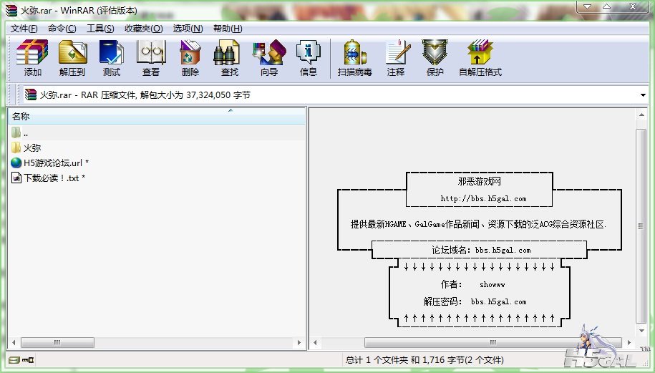
Task: Click the 保护 (Protect) shield icon
Action: [x=435, y=58]
